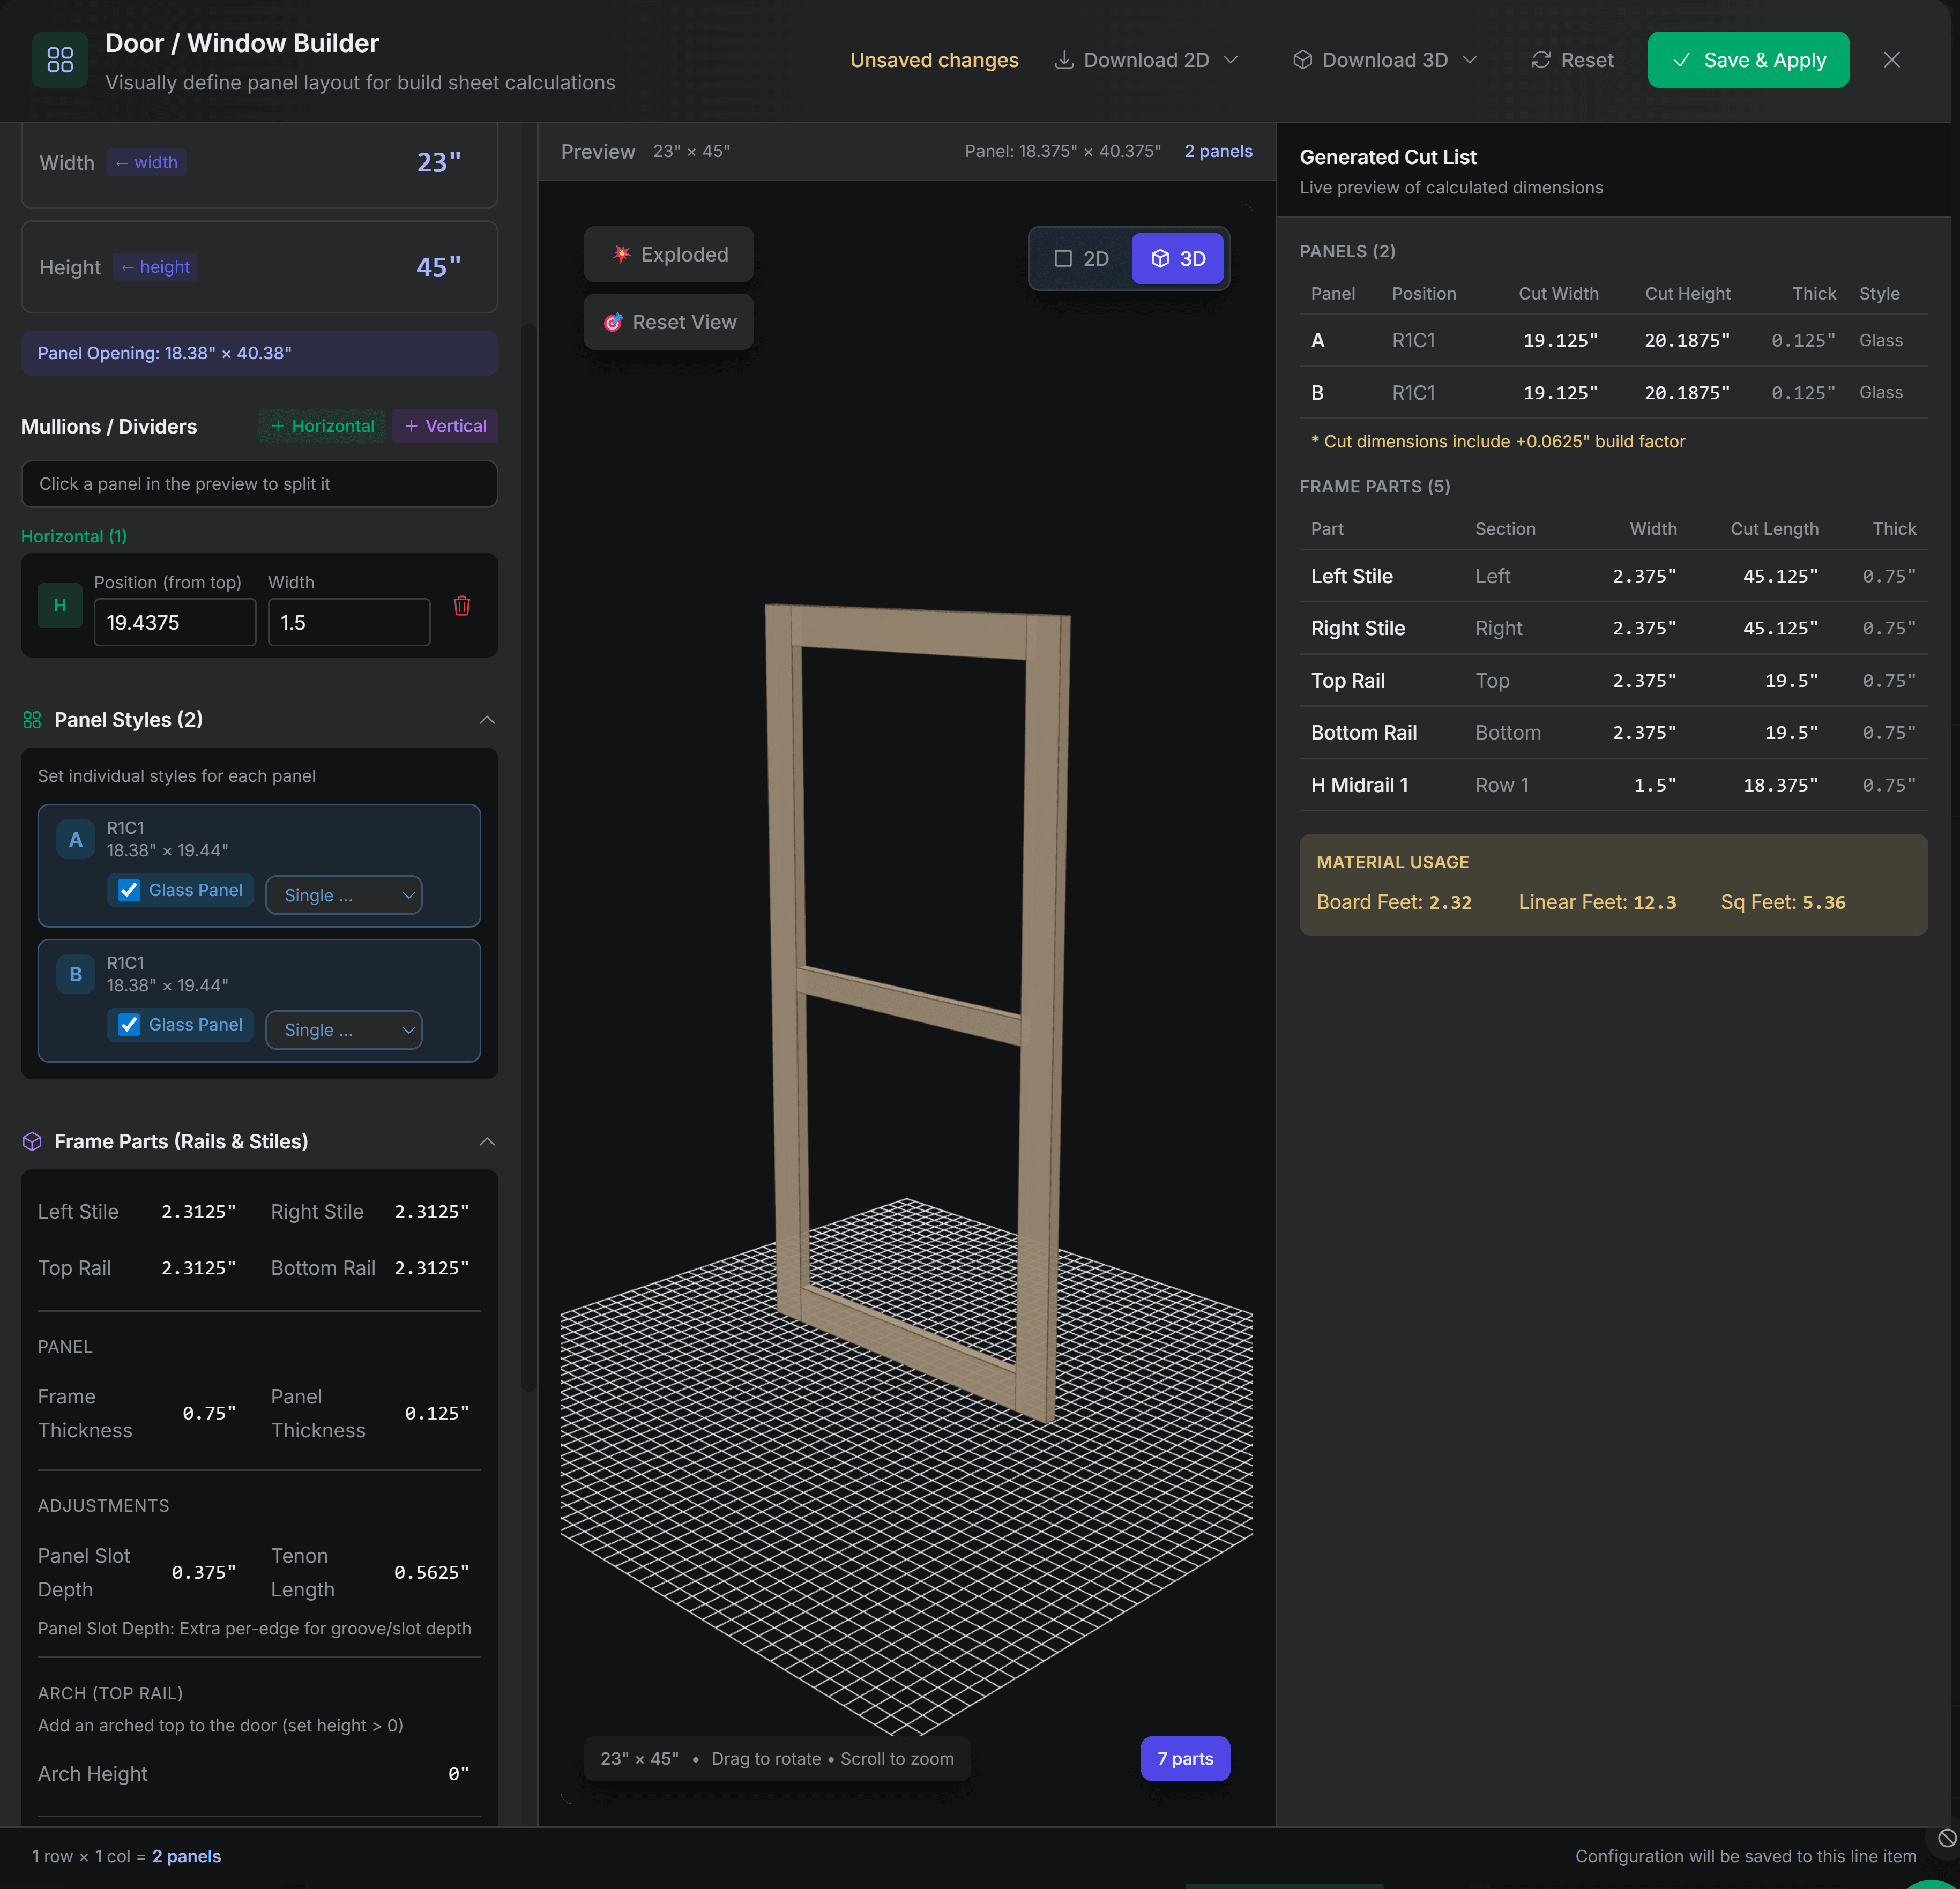Click the Panel Styles grid icon
The image size is (1960, 1889).
click(32, 720)
